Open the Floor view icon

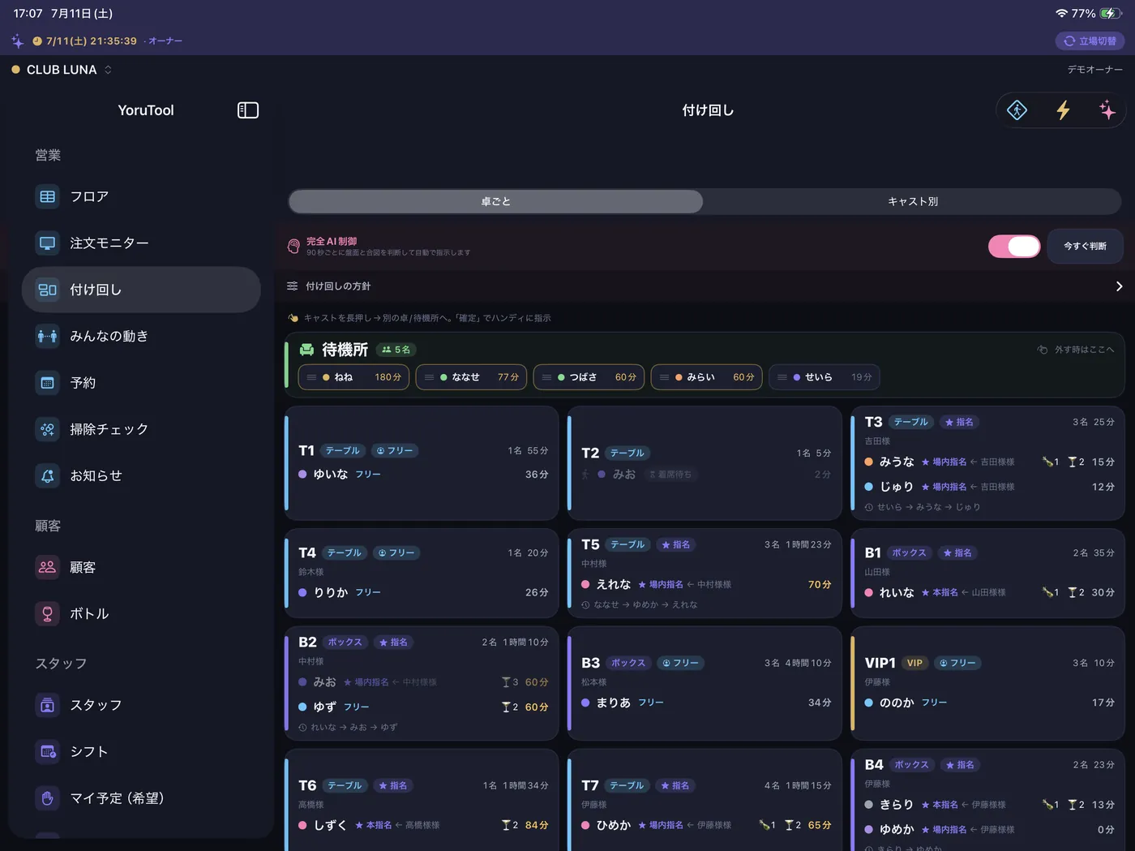point(48,196)
